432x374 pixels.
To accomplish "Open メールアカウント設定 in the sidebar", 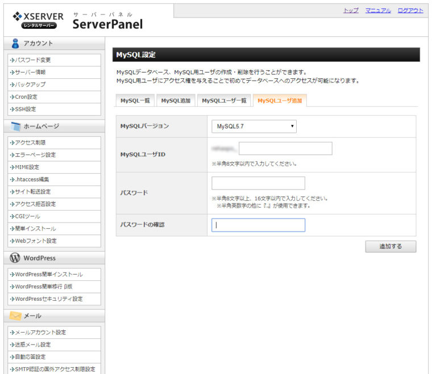I will 54,333.
